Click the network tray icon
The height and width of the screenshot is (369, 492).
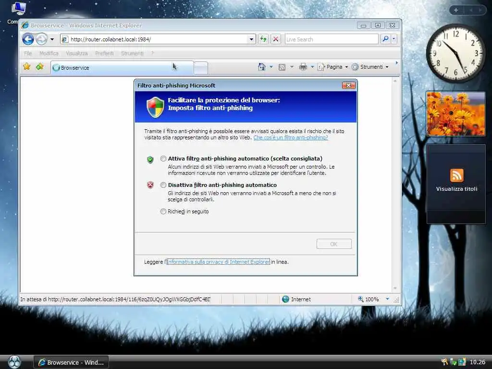(462, 362)
